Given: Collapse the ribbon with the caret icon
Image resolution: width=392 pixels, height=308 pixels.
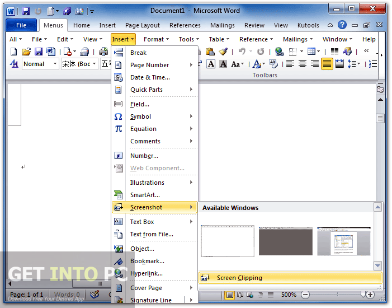Looking at the screenshot, I should [330, 25].
